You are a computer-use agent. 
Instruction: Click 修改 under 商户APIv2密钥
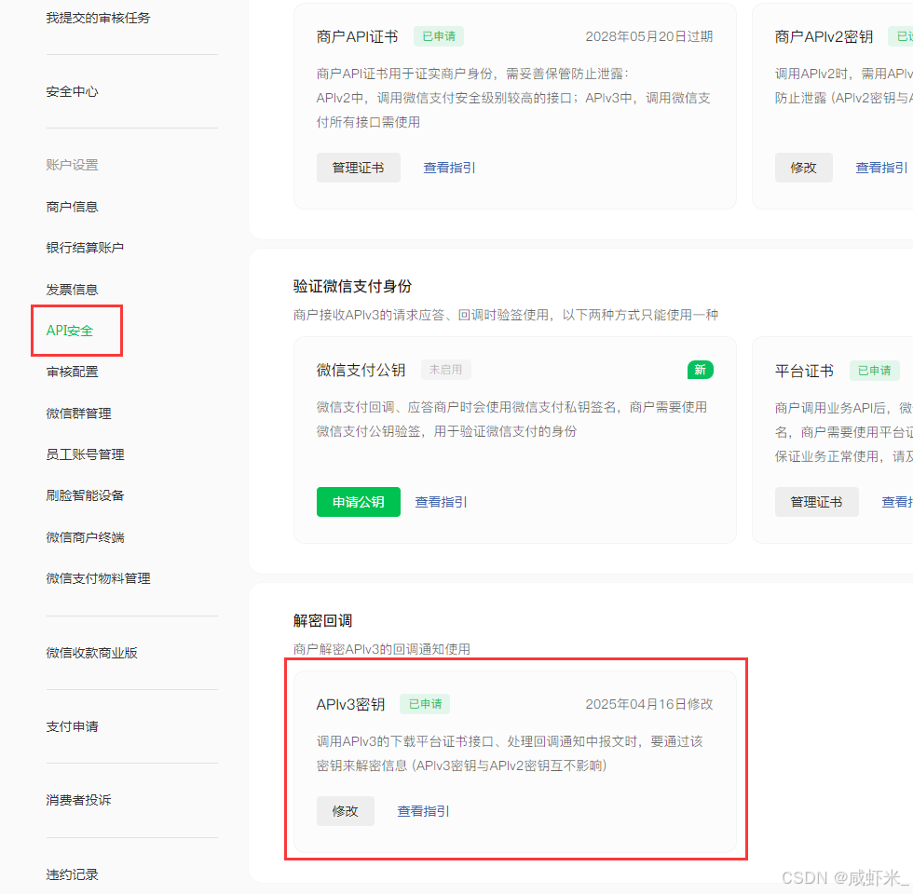click(x=803, y=168)
